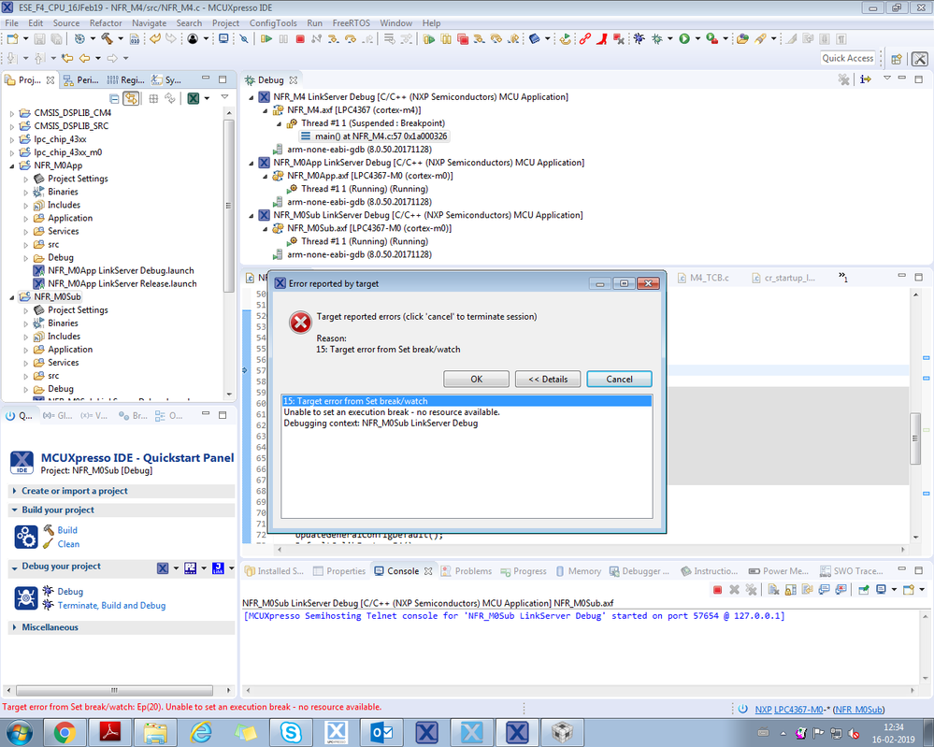The image size is (934, 747).
Task: Switch to the Problems tab
Action: tap(467, 570)
